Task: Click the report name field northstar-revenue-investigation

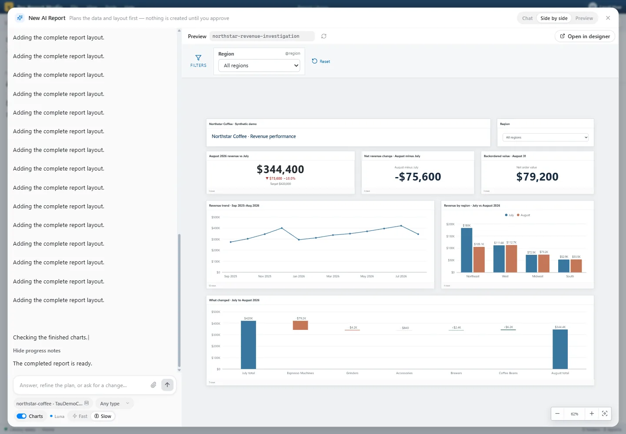Action: tap(262, 36)
